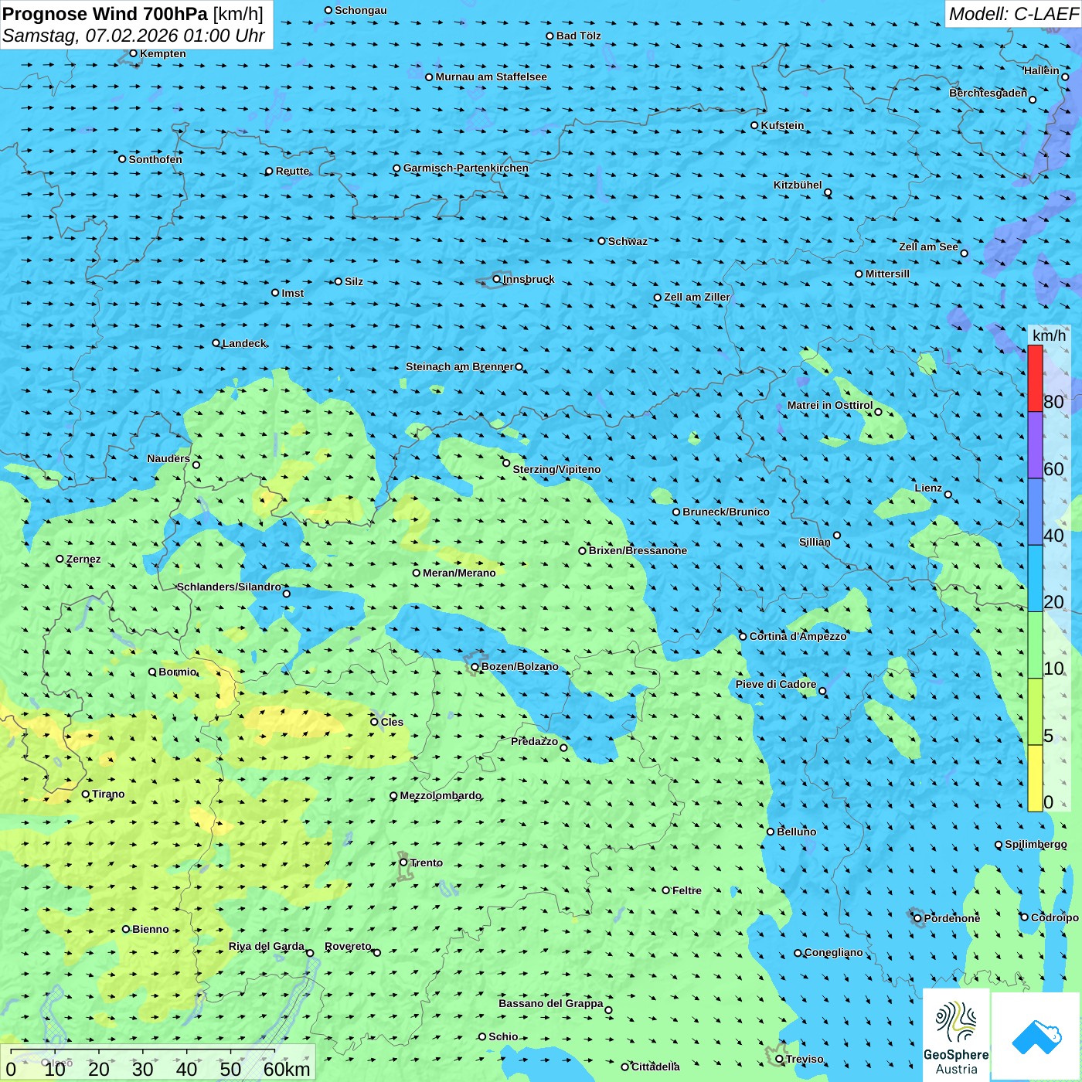Click the Cles label

tap(393, 722)
